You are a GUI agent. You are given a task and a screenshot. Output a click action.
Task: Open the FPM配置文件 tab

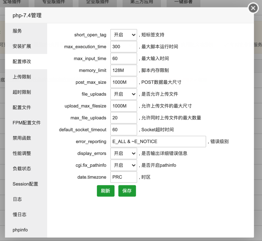pos(27,123)
